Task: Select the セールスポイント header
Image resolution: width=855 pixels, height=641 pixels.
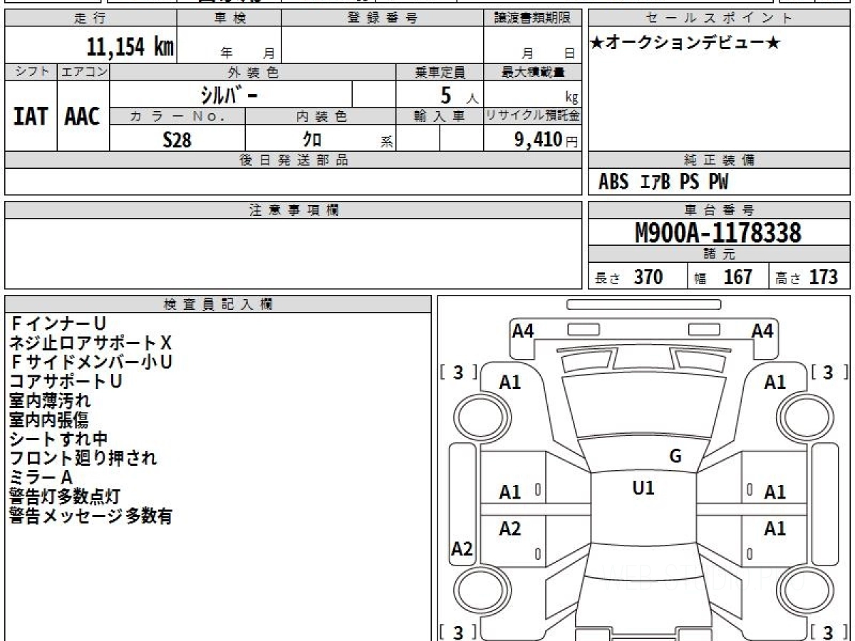Action: tap(719, 18)
